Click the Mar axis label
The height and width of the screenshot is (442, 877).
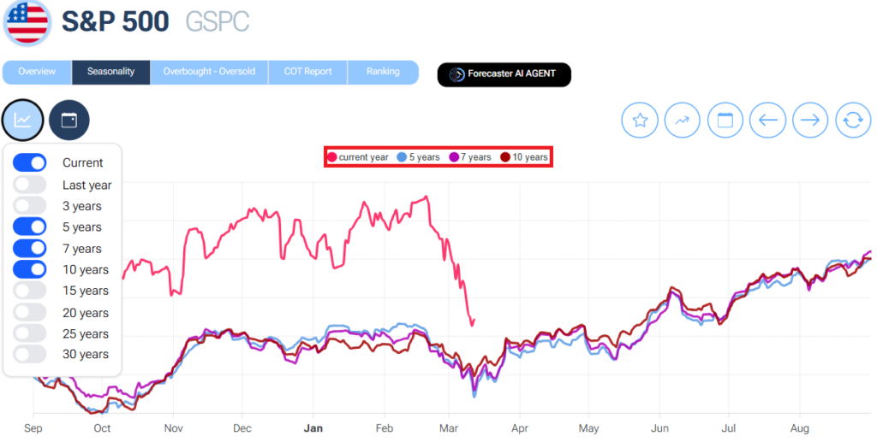click(x=449, y=428)
